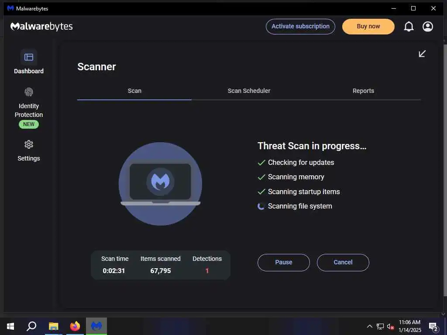Collapse scanner panel with diagonal arrow
Image resolution: width=447 pixels, height=335 pixels.
click(422, 54)
